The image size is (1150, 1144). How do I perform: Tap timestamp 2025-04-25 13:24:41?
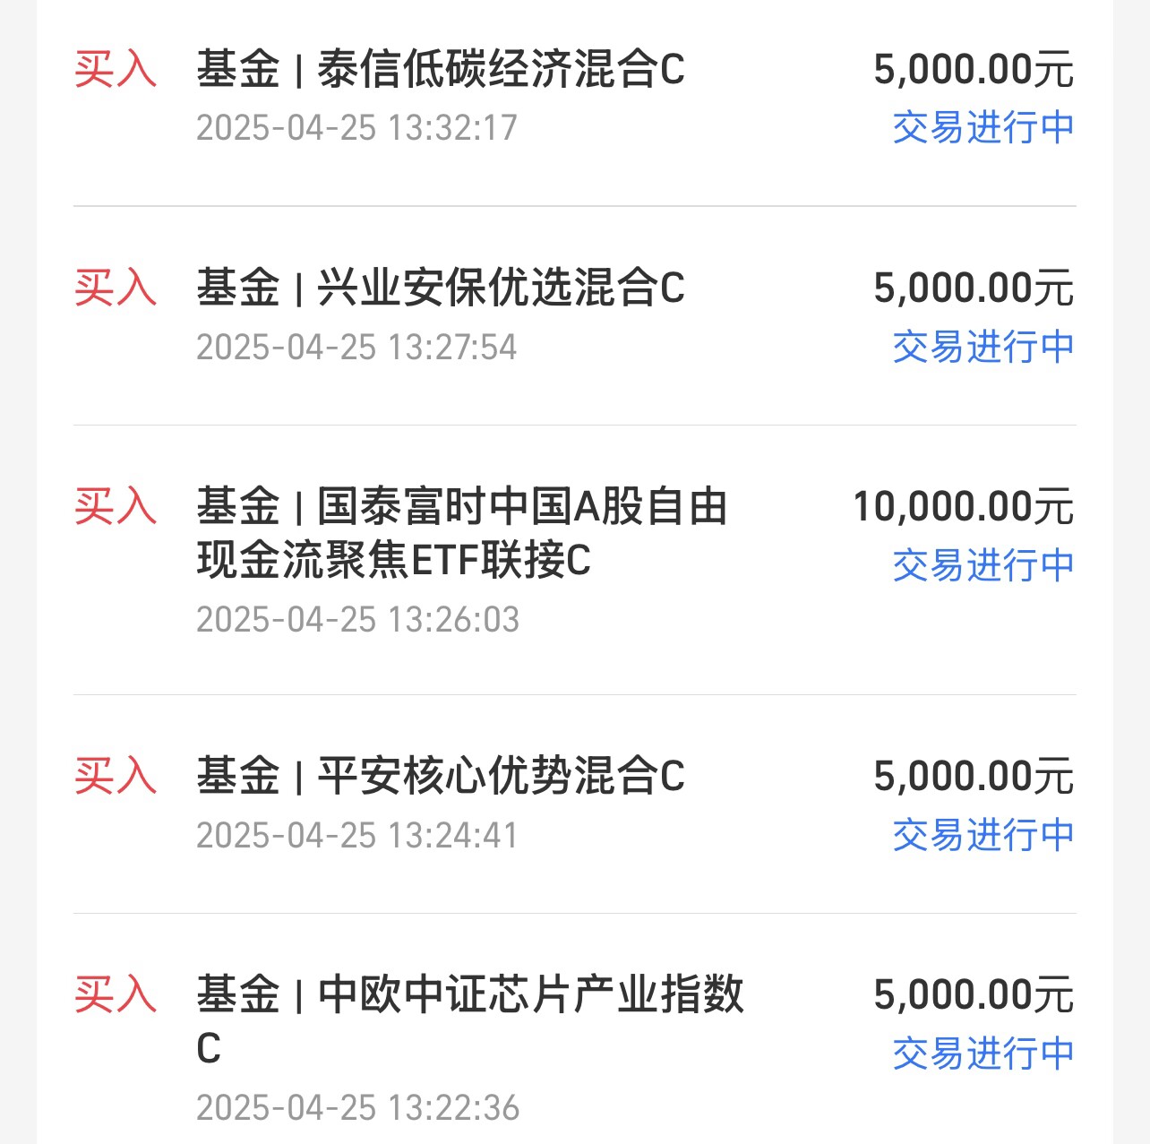[357, 836]
